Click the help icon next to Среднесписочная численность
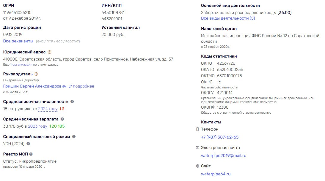Viewport: 325px width, 181px height. coord(72,101)
